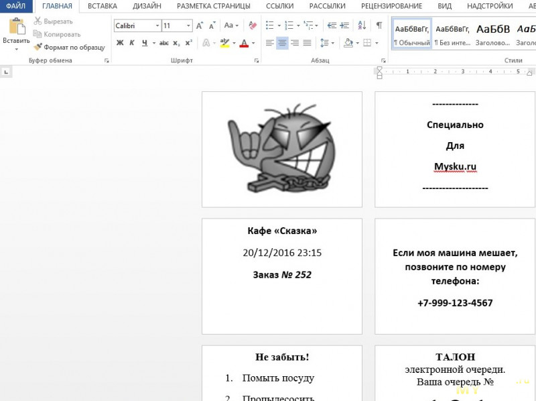Toggle center alignment
This screenshot has width=536, height=401.
pyautogui.click(x=282, y=43)
